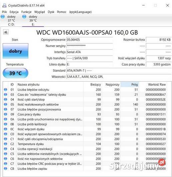Click status dot for attribute 05

pos(5,104)
